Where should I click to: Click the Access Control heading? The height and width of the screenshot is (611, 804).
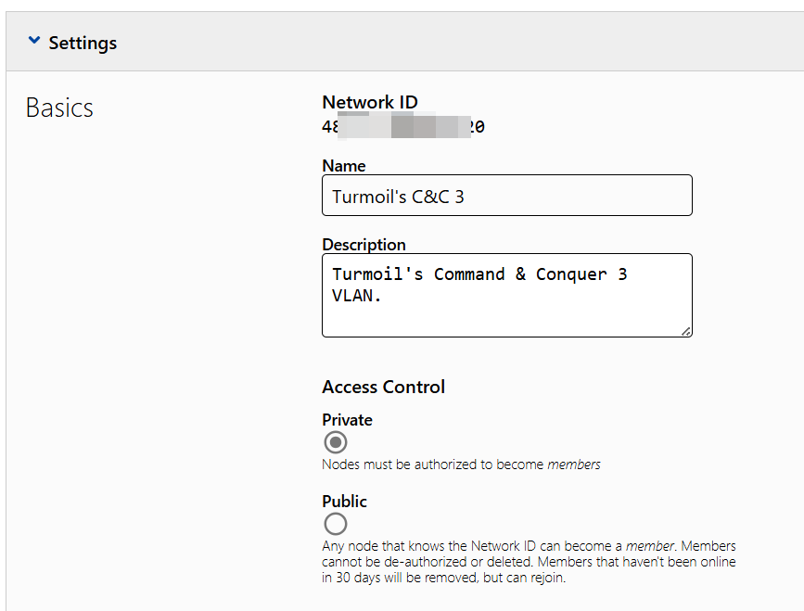383,387
